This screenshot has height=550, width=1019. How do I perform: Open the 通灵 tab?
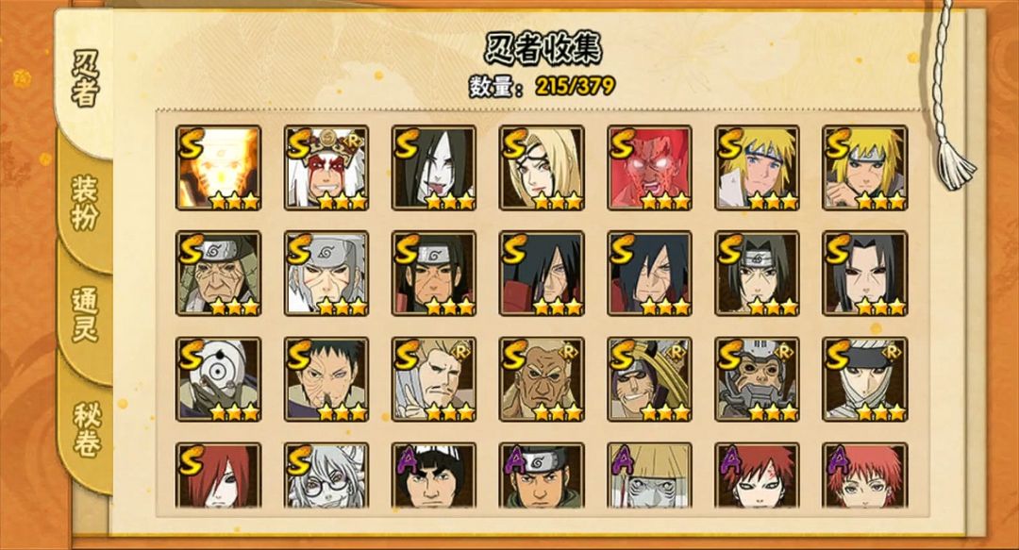(x=85, y=315)
